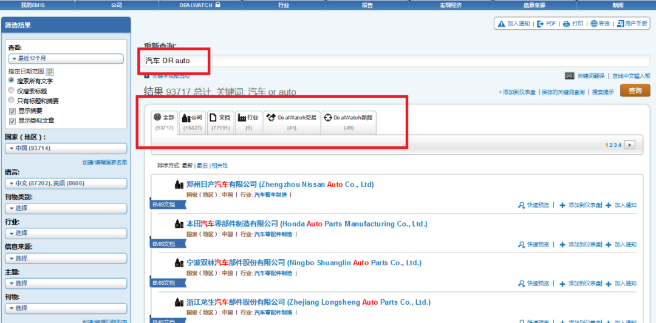Viewport: 656px width, 323px height.
Task: Sort results by 最旧
Action: coord(202,166)
